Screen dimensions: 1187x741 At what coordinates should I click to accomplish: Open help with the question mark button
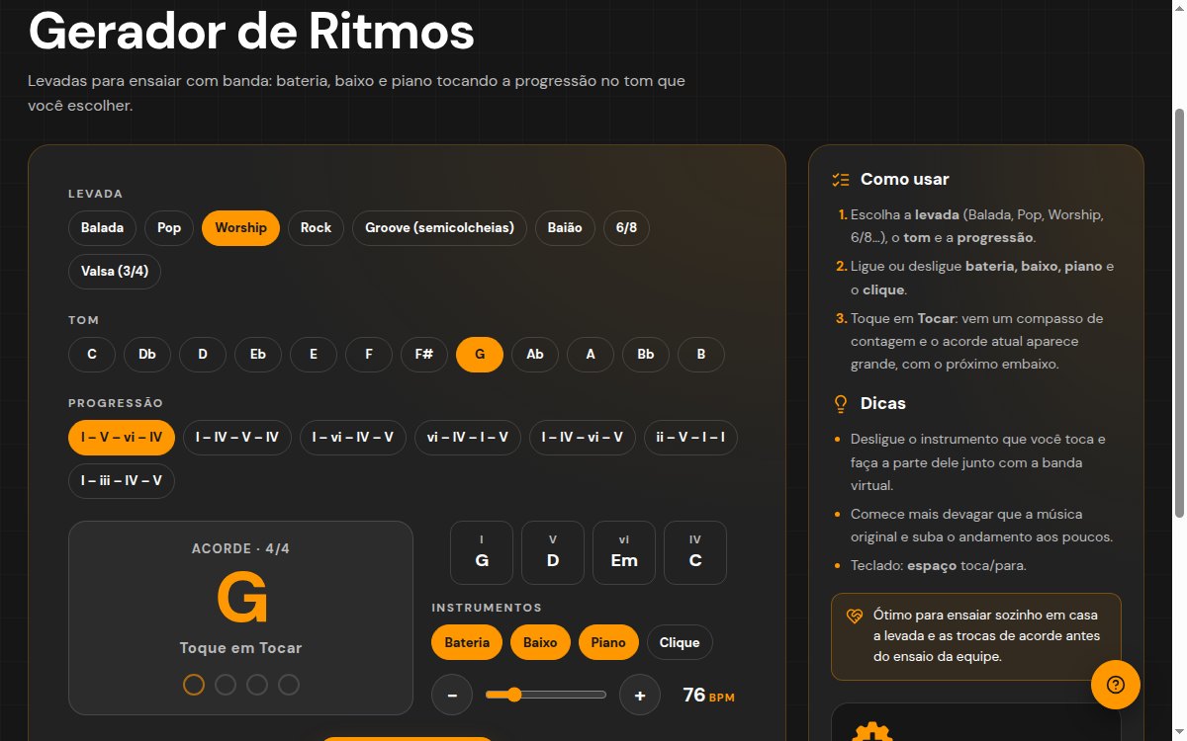1116,685
